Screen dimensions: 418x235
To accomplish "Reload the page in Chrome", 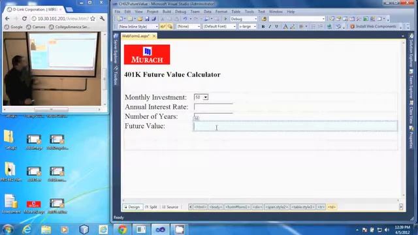I will pyautogui.click(x=24, y=18).
